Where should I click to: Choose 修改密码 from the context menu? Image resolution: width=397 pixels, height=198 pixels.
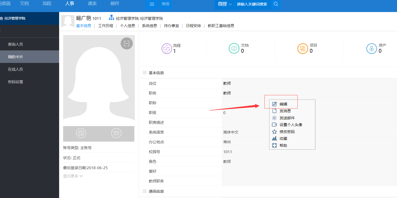point(287,132)
